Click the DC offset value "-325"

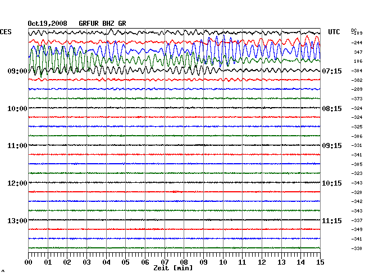357,127
